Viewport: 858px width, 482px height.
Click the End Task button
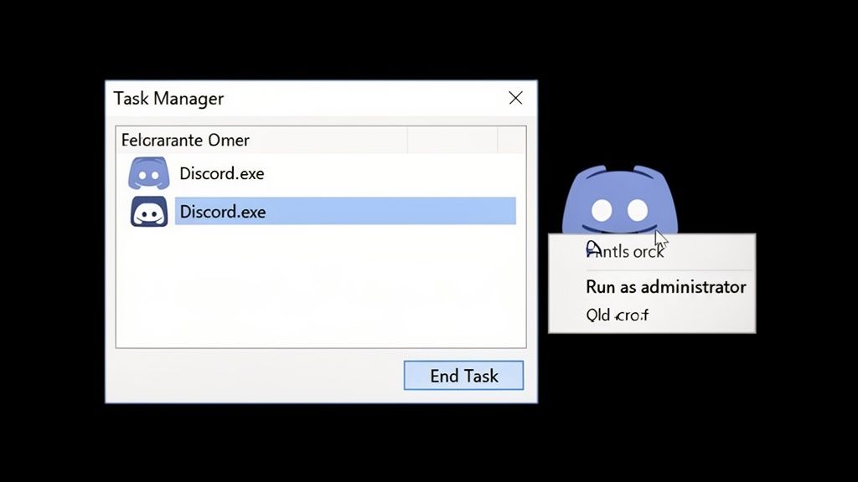[x=463, y=376]
